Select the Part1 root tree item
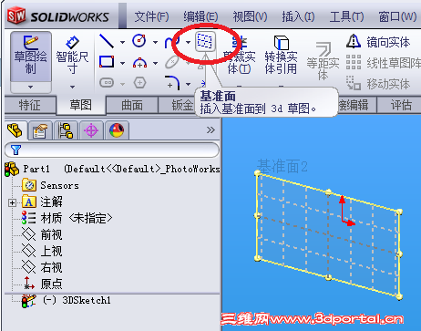The width and height of the screenshot is (421, 331). click(112, 169)
